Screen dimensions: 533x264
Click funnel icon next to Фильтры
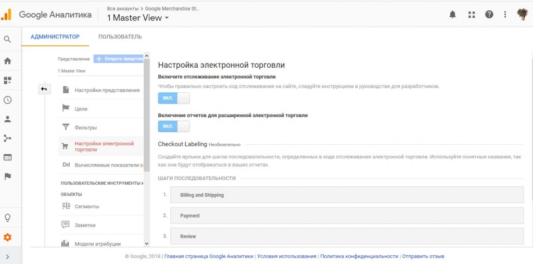click(x=66, y=127)
